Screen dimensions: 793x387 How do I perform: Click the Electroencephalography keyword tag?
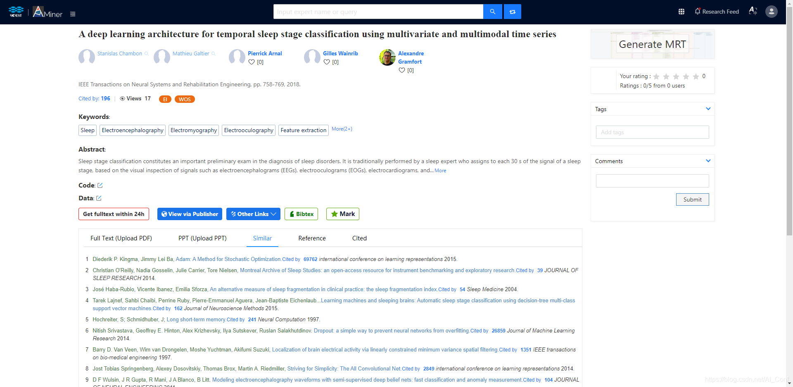point(133,131)
